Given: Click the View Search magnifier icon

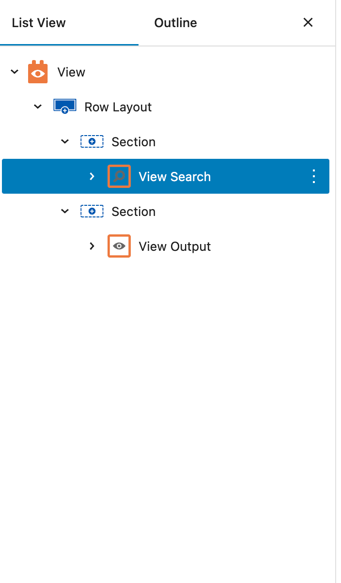Looking at the screenshot, I should 119,176.
